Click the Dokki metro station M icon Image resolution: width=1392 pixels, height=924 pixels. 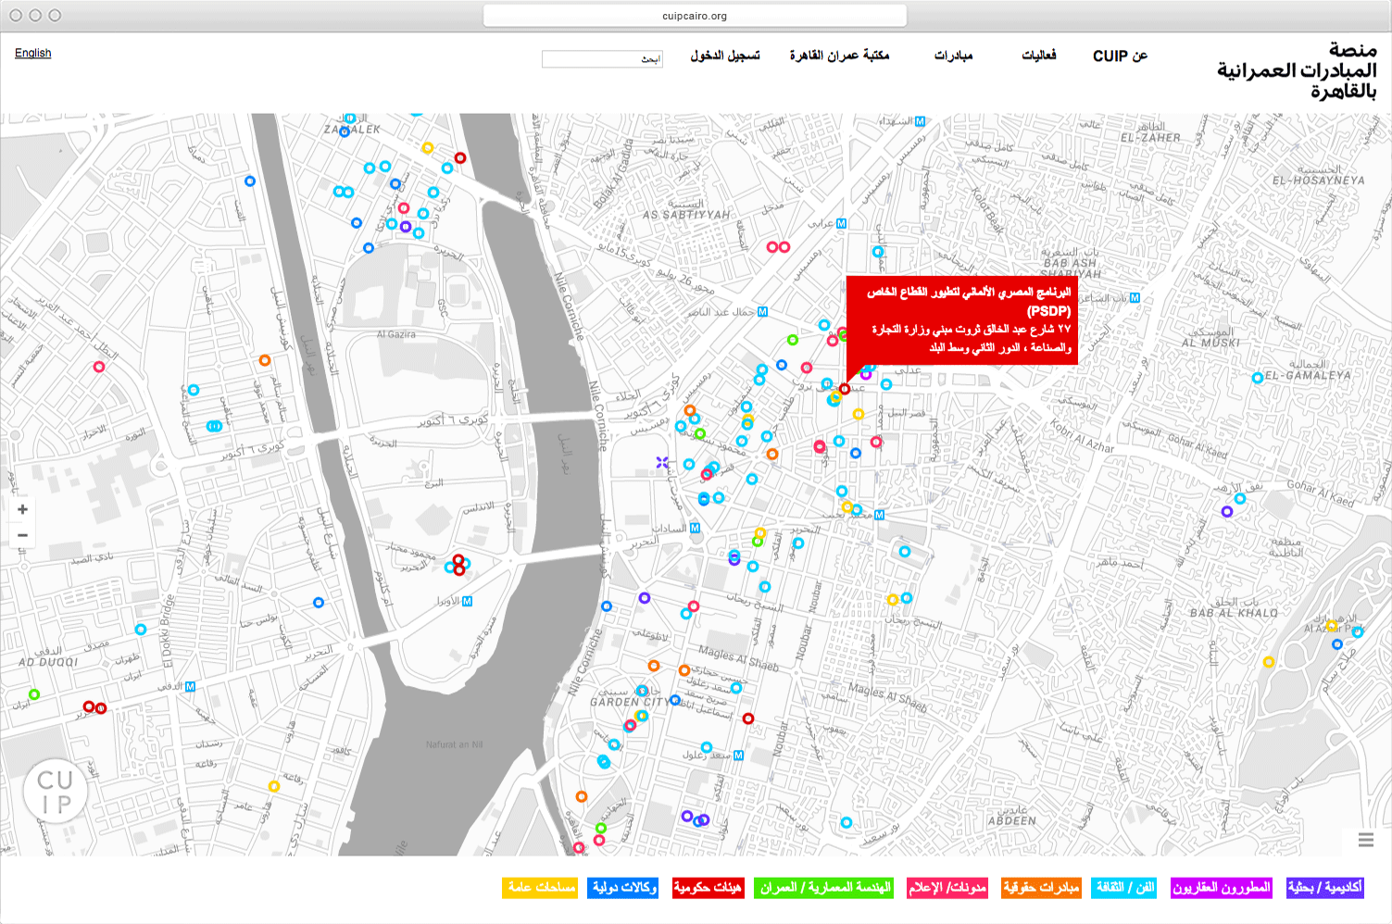(x=190, y=687)
